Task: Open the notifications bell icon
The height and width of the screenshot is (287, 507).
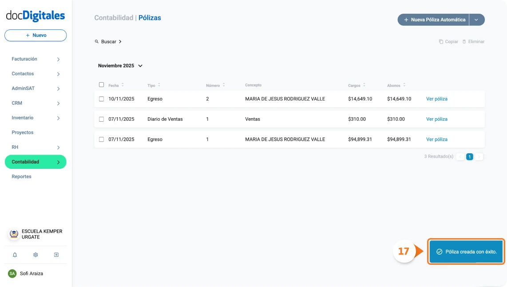Action: 15,255
